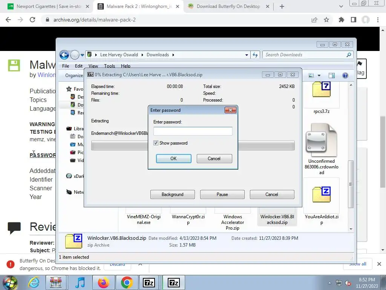The image size is (386, 290).
Task: Click the search magnifier icon in Explorer
Action: click(349, 55)
